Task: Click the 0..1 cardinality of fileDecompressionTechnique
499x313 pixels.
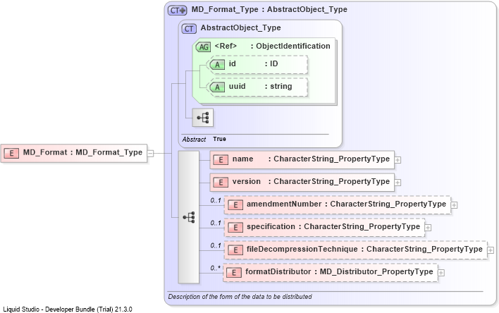Action: tap(216, 246)
